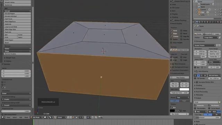Select third normals display icon
The width and height of the screenshot is (222, 125).
(x=176, y=50)
